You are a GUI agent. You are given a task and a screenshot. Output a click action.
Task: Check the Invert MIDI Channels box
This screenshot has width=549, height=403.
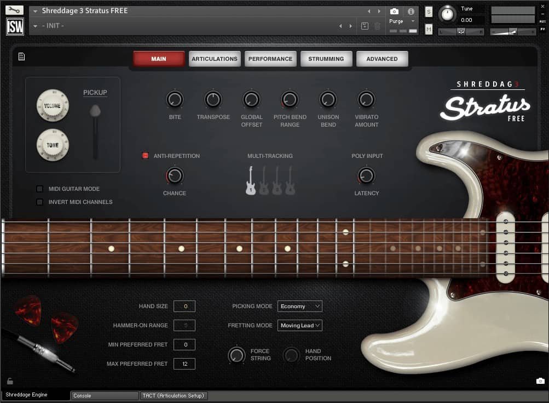click(x=39, y=202)
